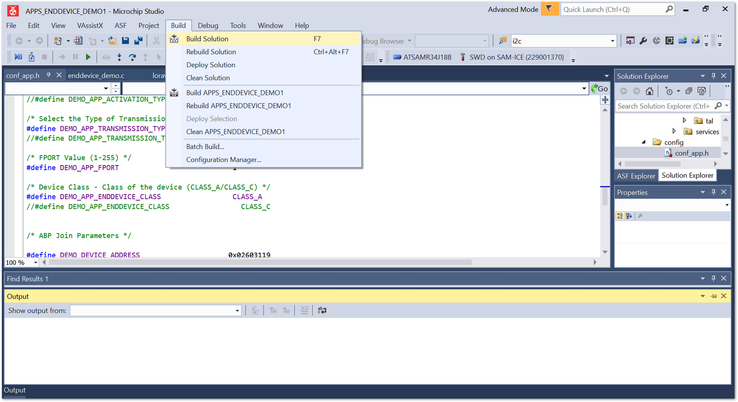
Task: Click Pending Changes Filter clock icon
Action: 669,91
